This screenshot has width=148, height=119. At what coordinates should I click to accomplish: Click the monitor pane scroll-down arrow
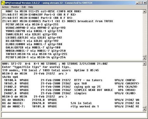point(144,58)
